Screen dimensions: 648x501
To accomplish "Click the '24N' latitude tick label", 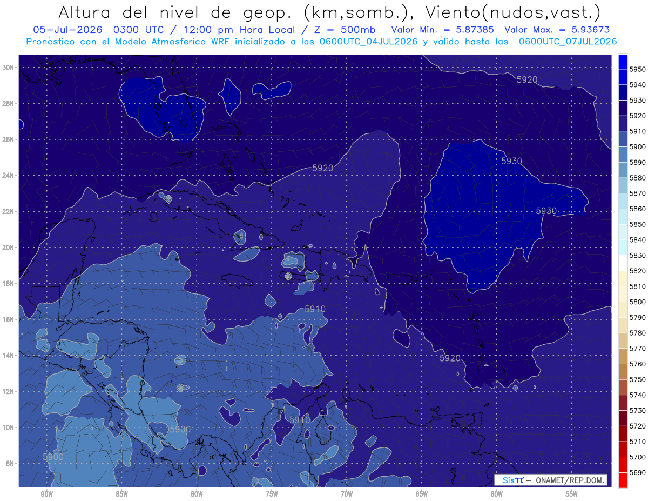I will (x=8, y=176).
